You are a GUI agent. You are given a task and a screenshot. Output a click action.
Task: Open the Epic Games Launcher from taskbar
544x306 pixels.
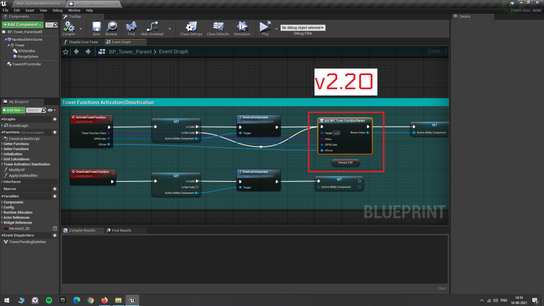63,300
